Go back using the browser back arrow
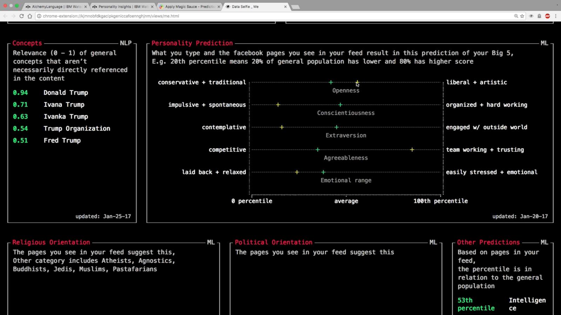The width and height of the screenshot is (561, 315). [5, 16]
